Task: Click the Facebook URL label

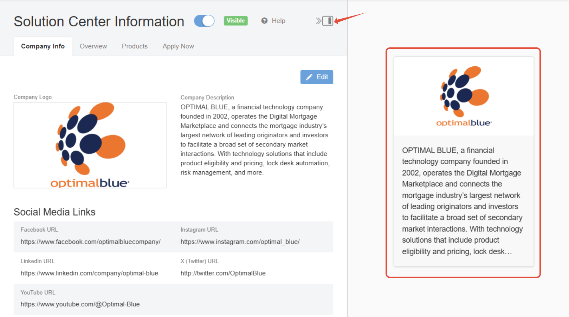Action: tap(39, 230)
